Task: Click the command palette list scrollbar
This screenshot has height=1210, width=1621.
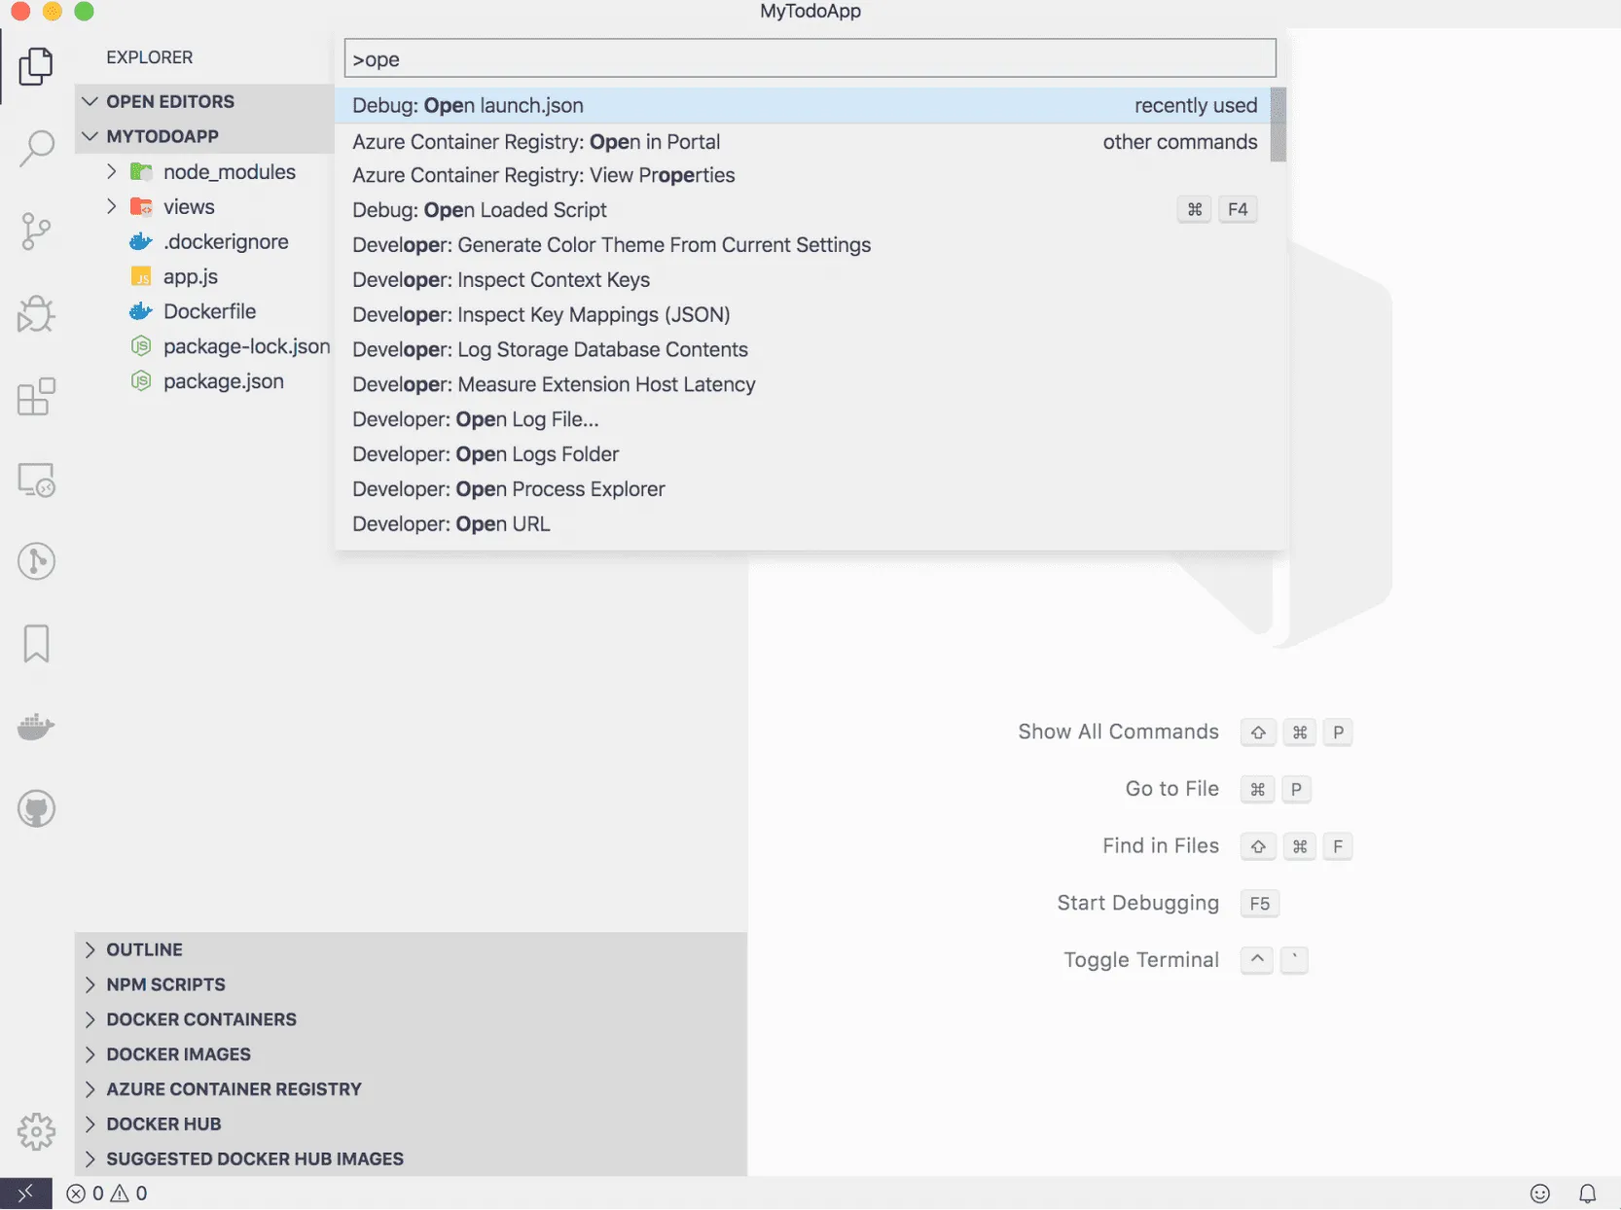Action: click(x=1279, y=125)
